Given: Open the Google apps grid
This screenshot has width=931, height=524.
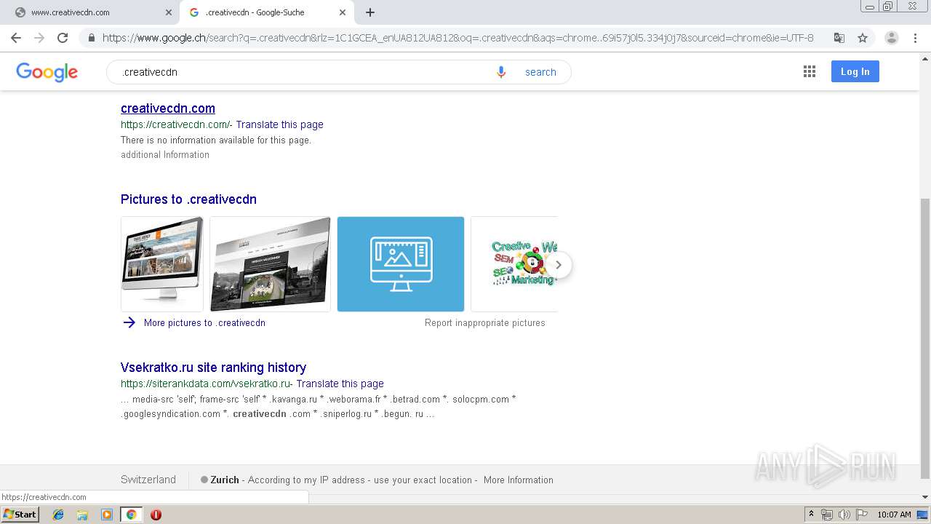Looking at the screenshot, I should 810,71.
